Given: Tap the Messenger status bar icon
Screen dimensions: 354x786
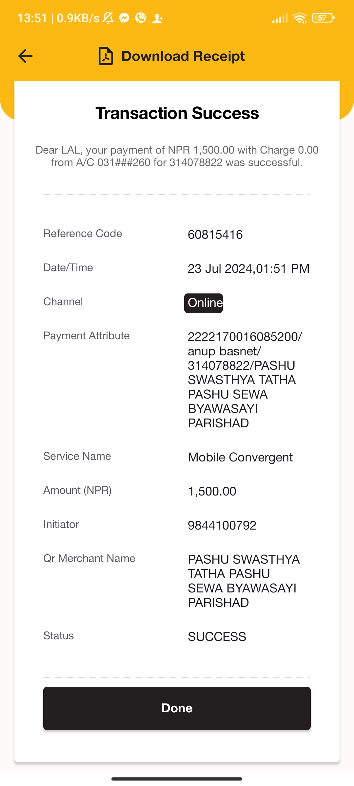Looking at the screenshot, I should (124, 18).
